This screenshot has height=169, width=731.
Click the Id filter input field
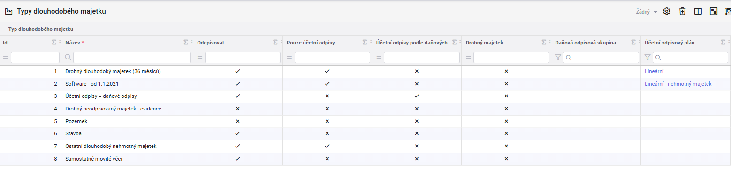(x=35, y=58)
